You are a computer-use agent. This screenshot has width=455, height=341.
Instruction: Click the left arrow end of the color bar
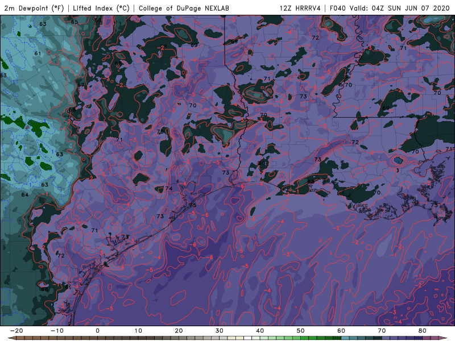(11, 338)
